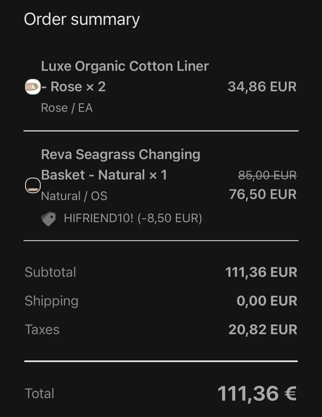Click the Luxe Cotton Liner product thumbnail
This screenshot has width=322, height=417.
tap(33, 87)
